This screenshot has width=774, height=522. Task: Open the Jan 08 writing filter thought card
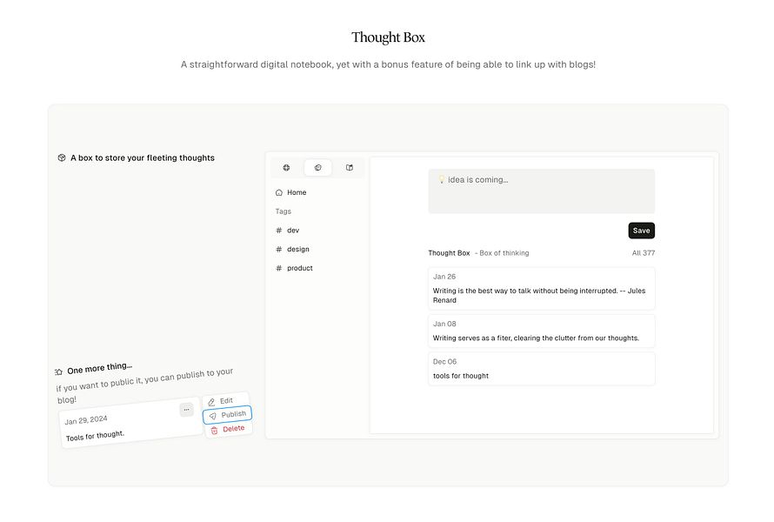click(x=542, y=331)
